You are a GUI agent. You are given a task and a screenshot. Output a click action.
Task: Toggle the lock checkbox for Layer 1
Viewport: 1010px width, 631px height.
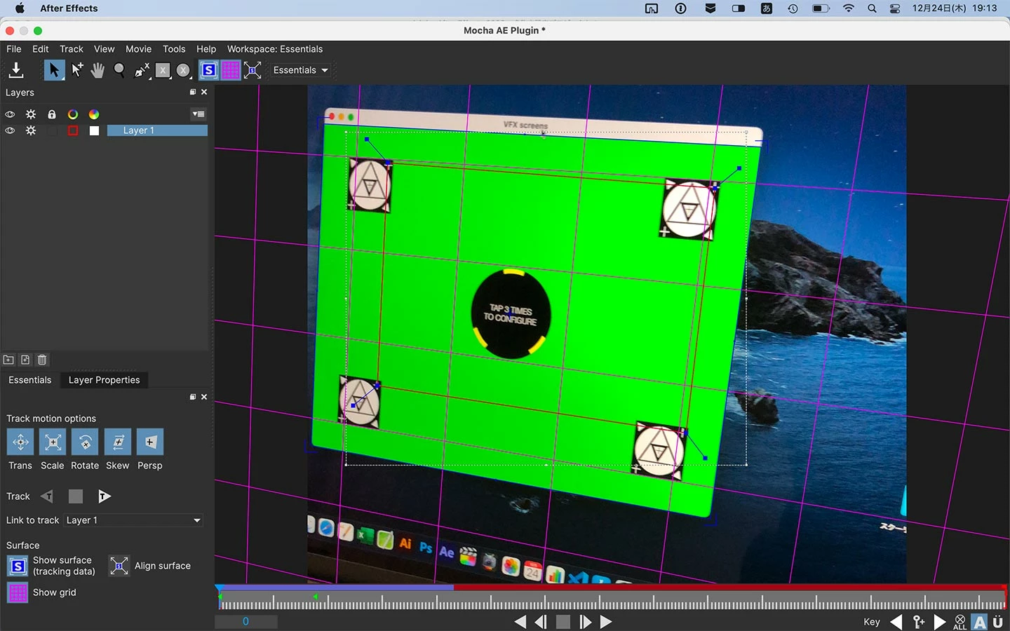pos(52,130)
